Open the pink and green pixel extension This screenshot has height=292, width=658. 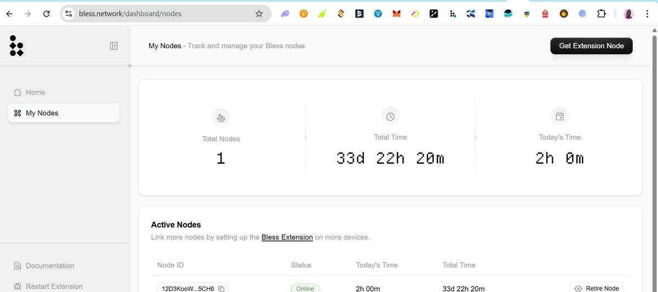pyautogui.click(x=415, y=14)
